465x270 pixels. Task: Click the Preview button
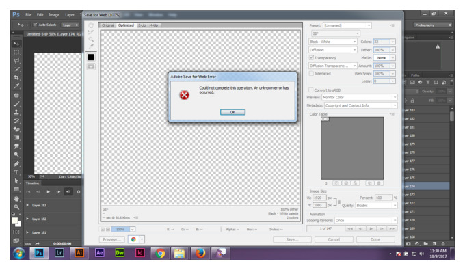[x=111, y=239]
